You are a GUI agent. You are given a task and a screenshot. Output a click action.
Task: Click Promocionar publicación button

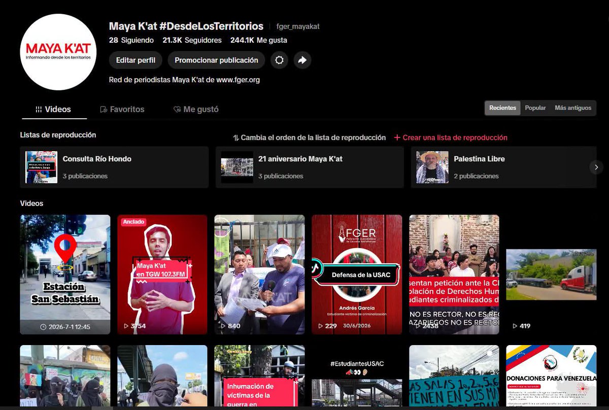coord(216,60)
